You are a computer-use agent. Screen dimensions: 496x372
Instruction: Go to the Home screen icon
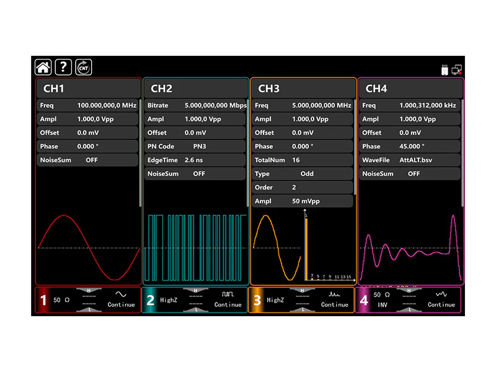[x=43, y=67]
